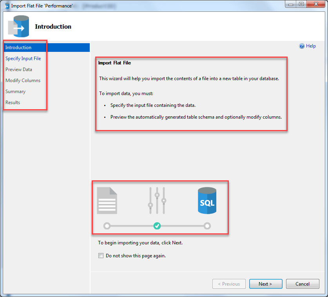Open Help via the blue question mark icon
This screenshot has width=328, height=297.
(301, 46)
